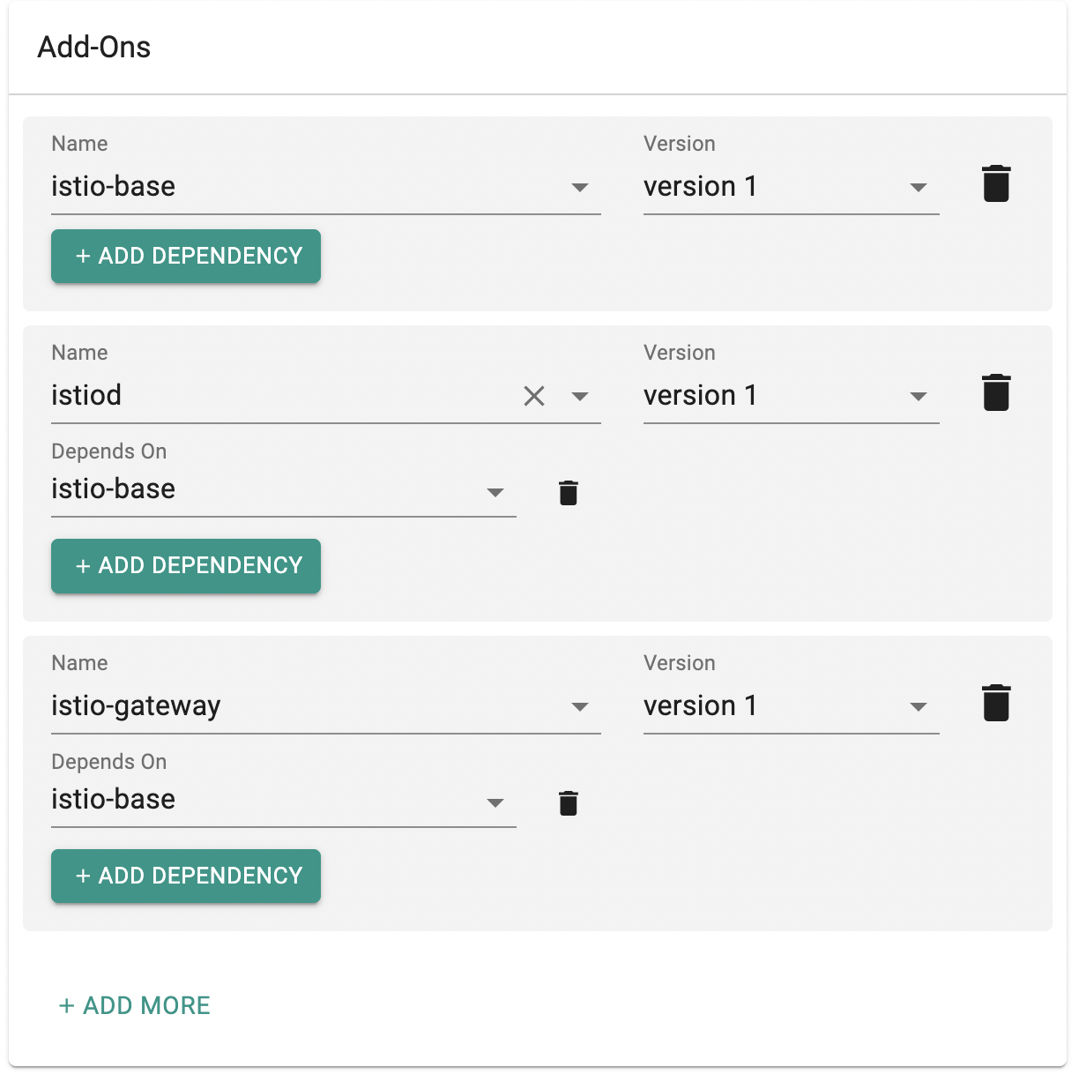Open Depends On dropdown under istiod
This screenshot has height=1074, width=1079.
pyautogui.click(x=284, y=489)
